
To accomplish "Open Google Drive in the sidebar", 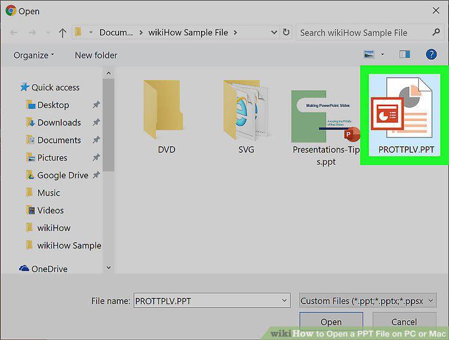I will (57, 175).
